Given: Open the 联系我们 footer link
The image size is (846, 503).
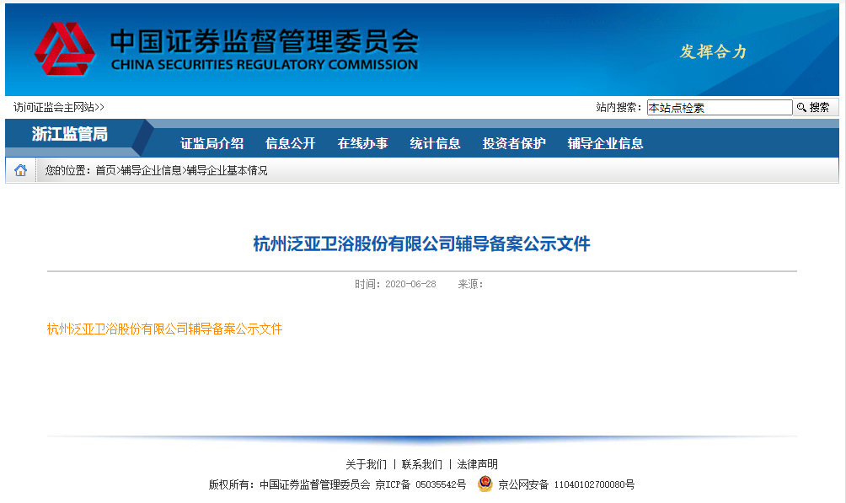Looking at the screenshot, I should 422,464.
